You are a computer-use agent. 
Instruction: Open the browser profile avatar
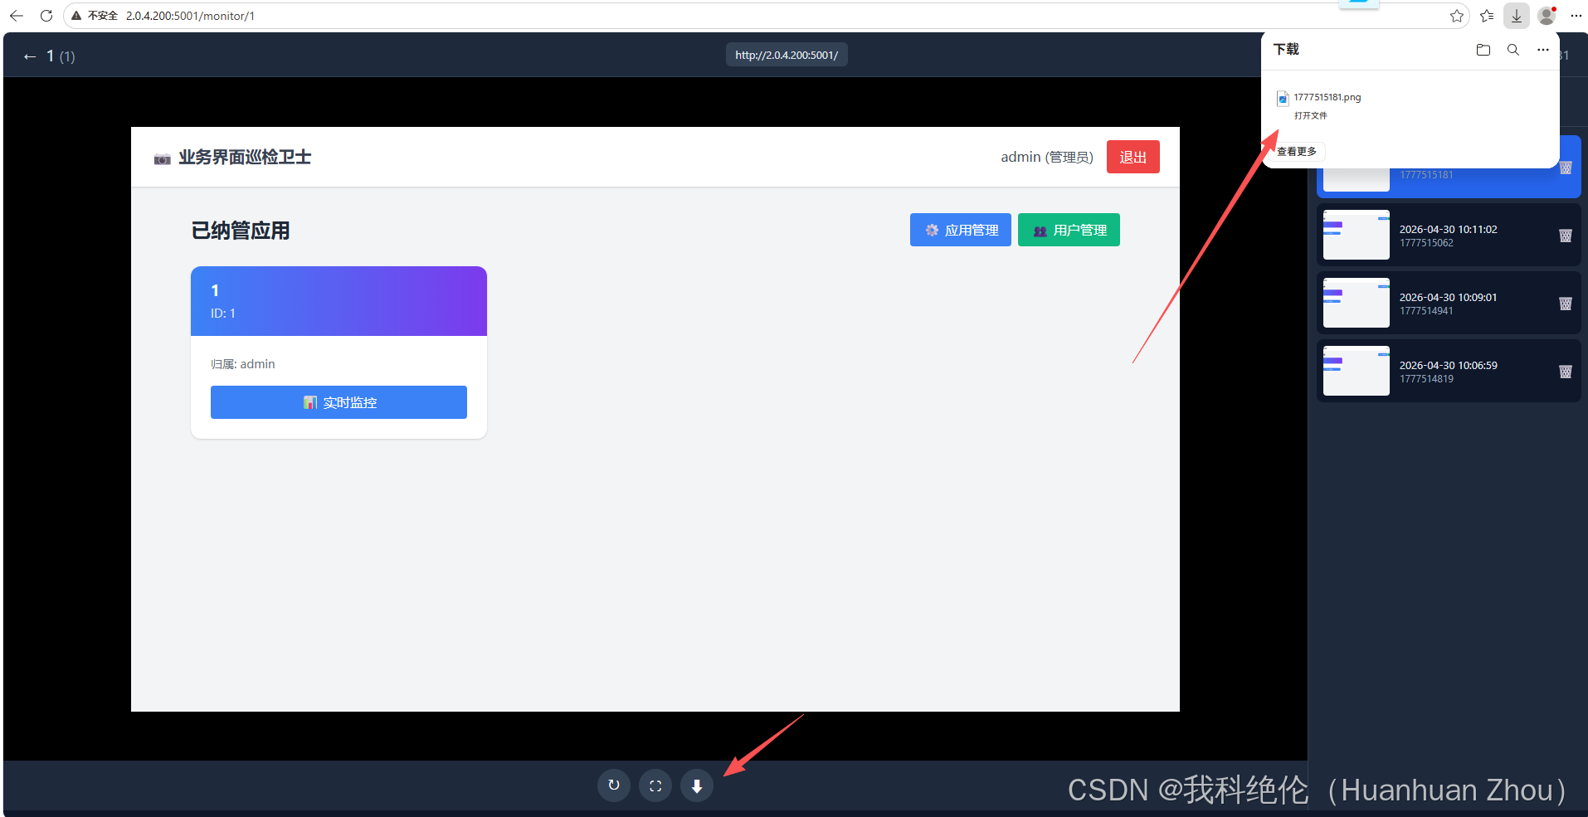tap(1547, 16)
